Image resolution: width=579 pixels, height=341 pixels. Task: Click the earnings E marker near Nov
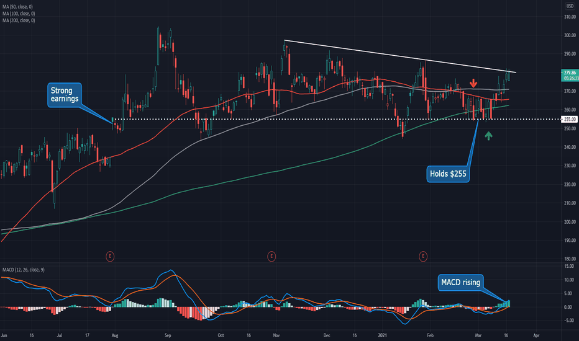coord(271,256)
